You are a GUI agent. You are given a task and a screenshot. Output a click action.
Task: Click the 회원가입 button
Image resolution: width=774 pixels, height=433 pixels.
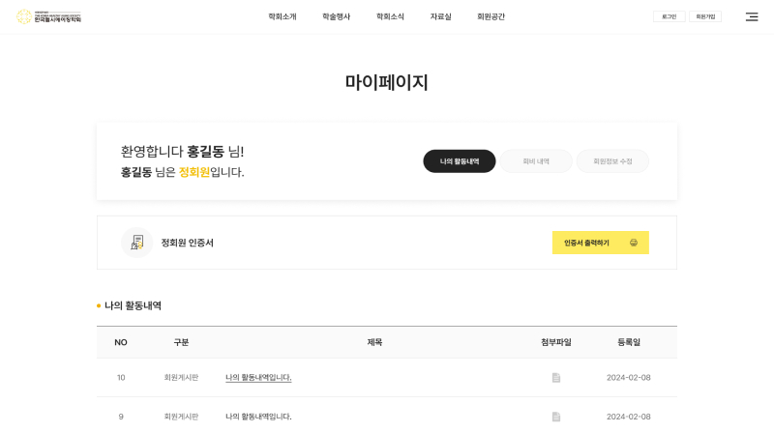(x=705, y=16)
